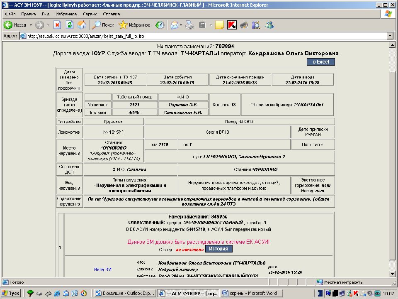Click the Windows flag throbber logo
Viewport: 398px width, 299px height.
click(x=388, y=14)
